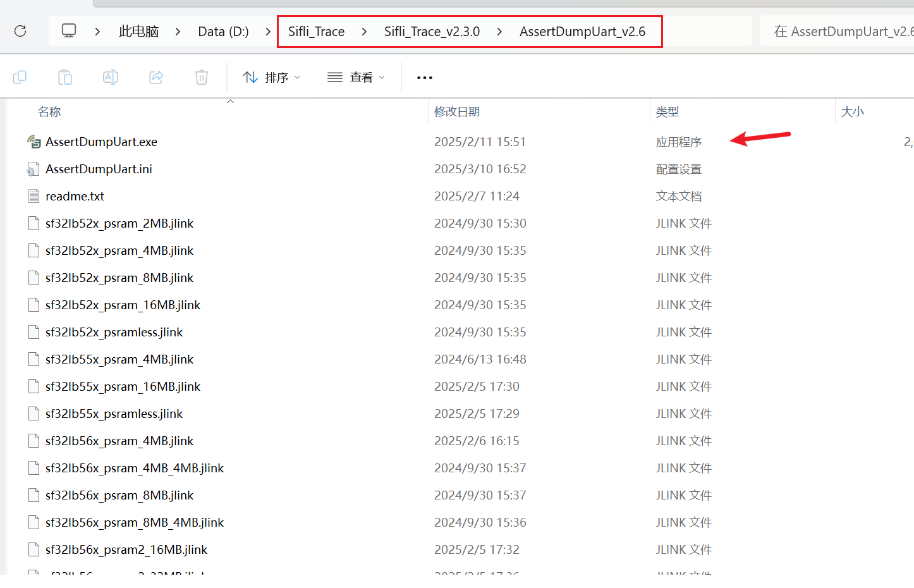The height and width of the screenshot is (588, 914).
Task: Sort by 类型 column header
Action: [667, 112]
